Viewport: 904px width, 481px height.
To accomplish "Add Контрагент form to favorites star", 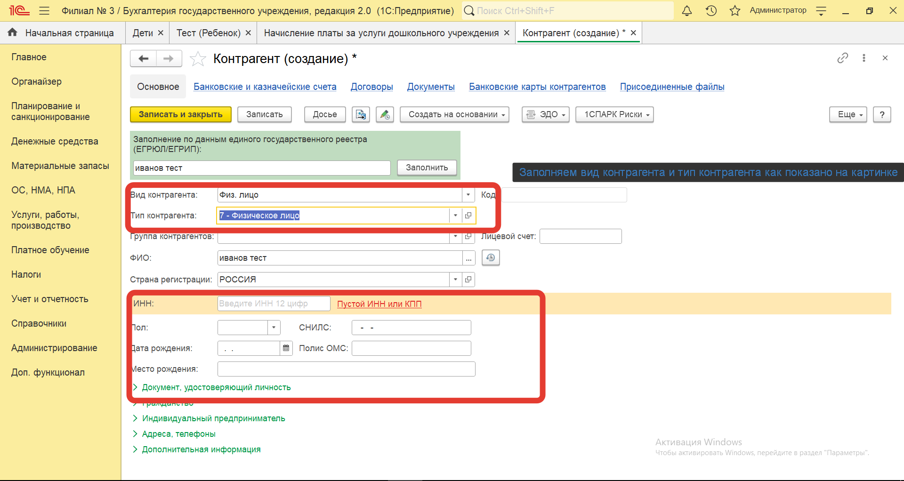I will (198, 59).
